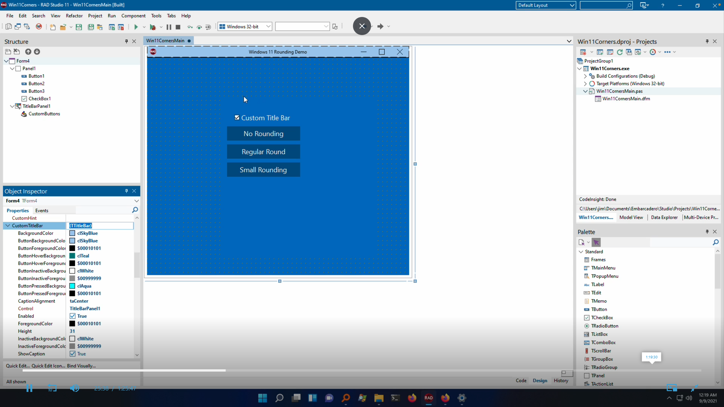Switch to the Events tab
The width and height of the screenshot is (724, 407).
[41, 211]
